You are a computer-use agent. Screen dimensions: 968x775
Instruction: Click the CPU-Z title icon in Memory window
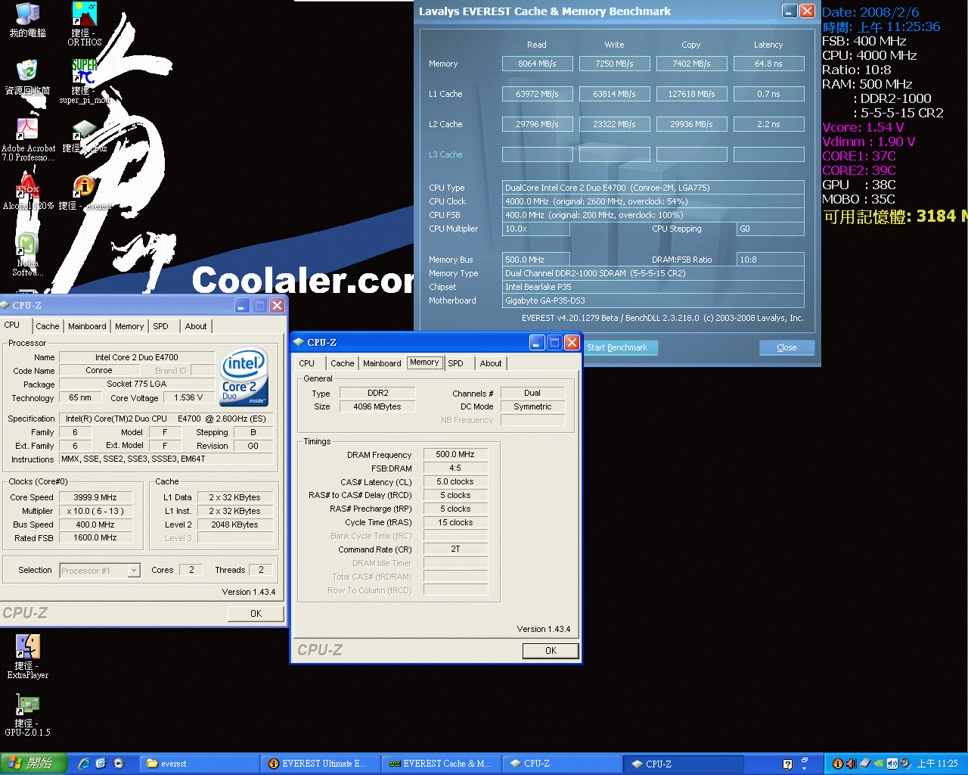(299, 342)
